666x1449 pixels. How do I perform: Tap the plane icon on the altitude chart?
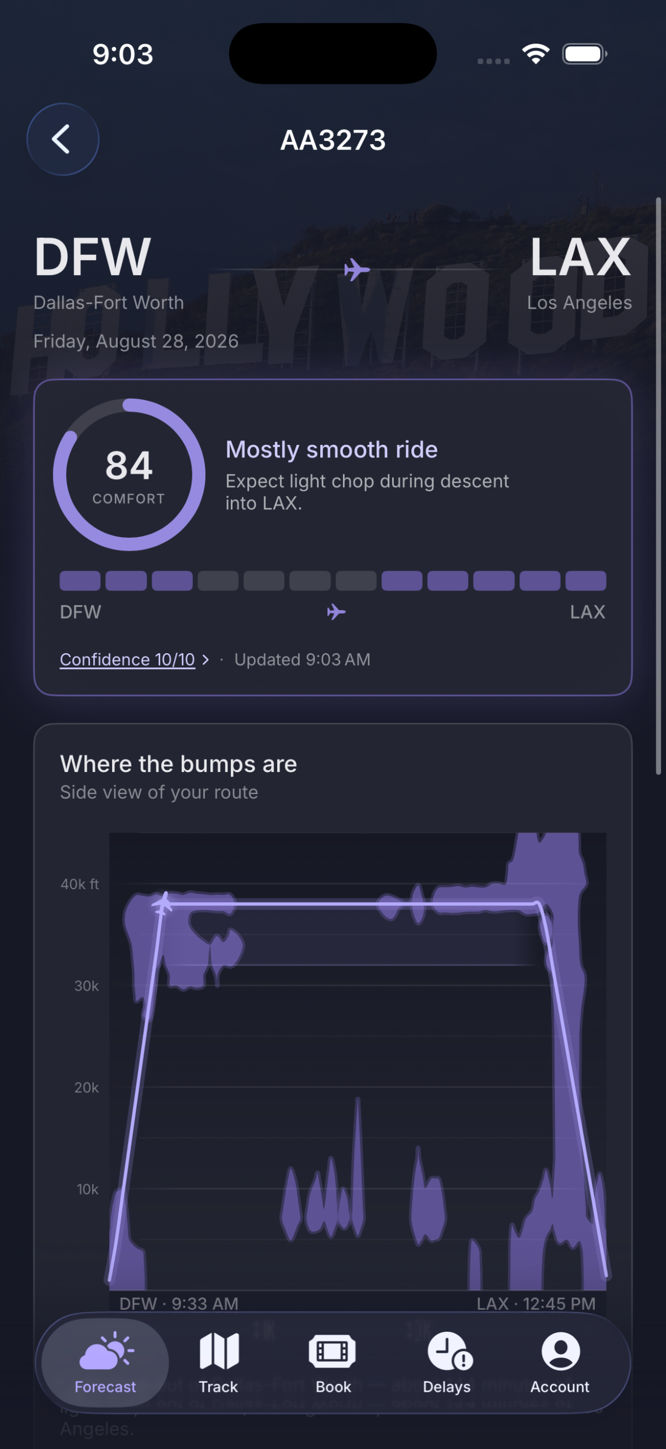(x=163, y=903)
